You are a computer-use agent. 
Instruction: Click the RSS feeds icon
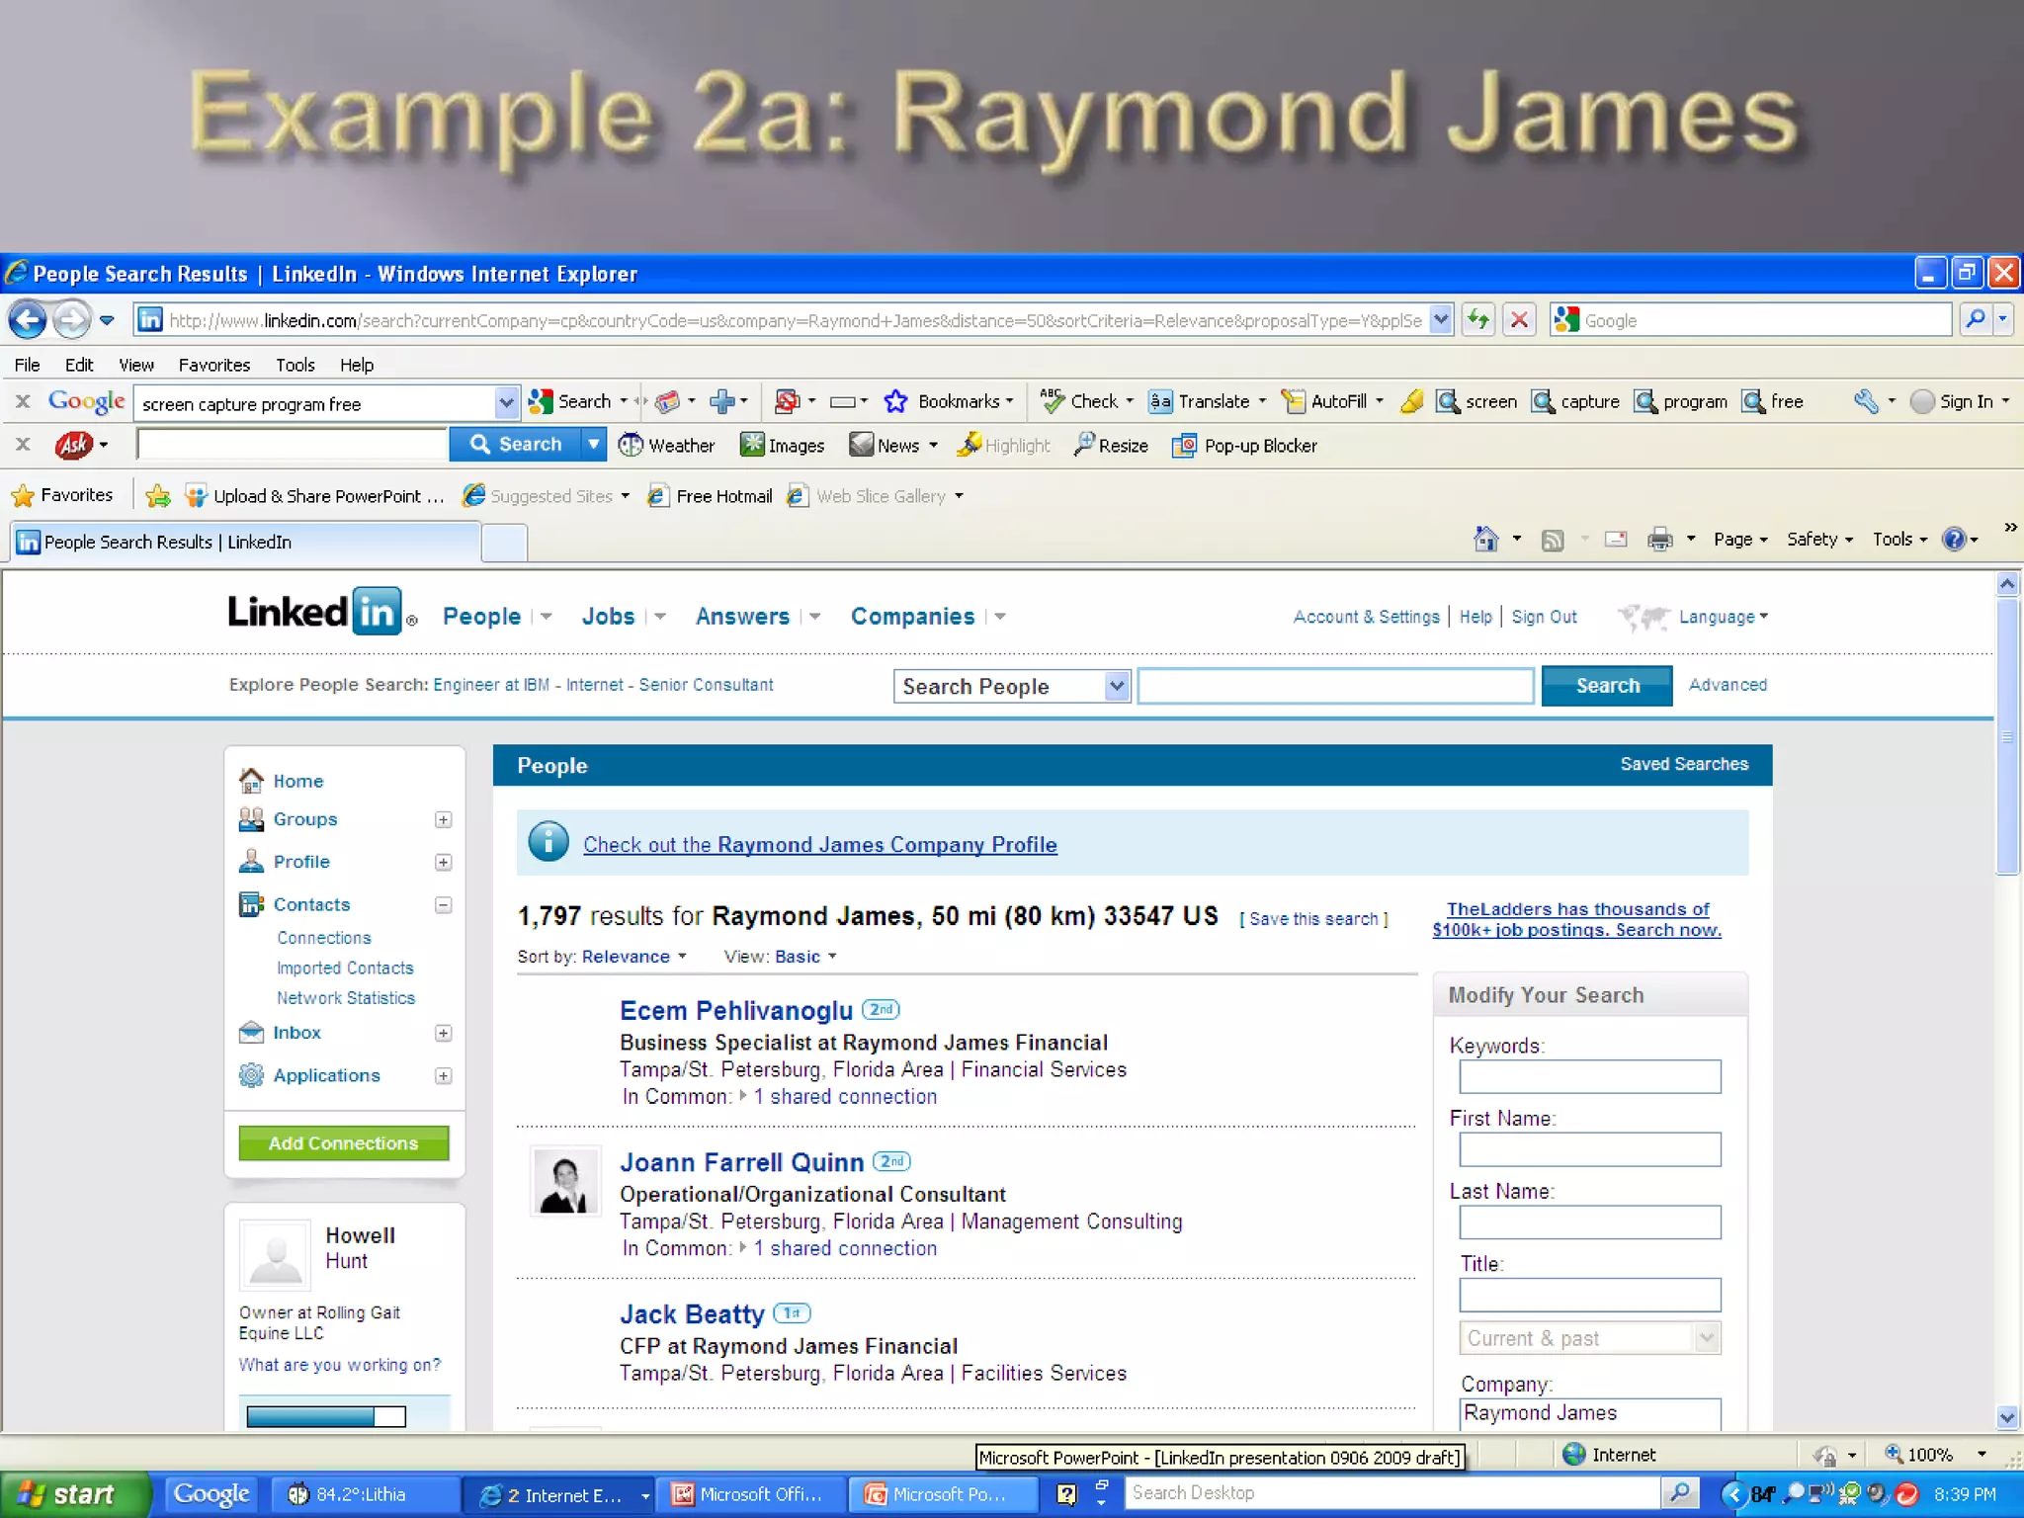tap(1553, 539)
